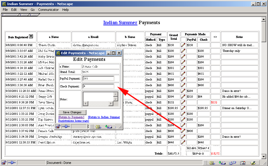Click Netscape icon in Edit Payments title bar
Viewport: 268px width, 166px height.
(58, 53)
